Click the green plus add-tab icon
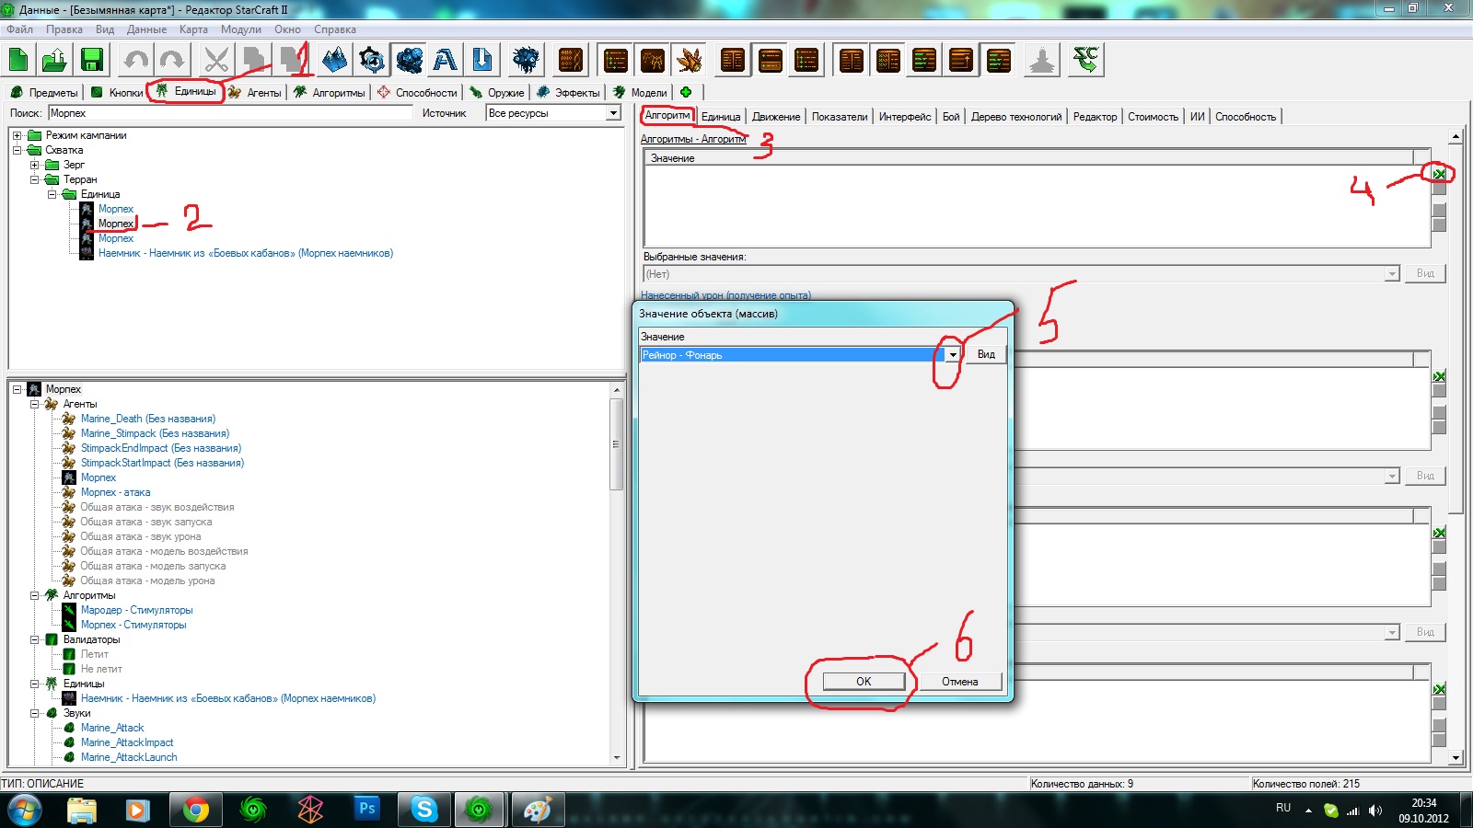The image size is (1473, 828). (686, 92)
